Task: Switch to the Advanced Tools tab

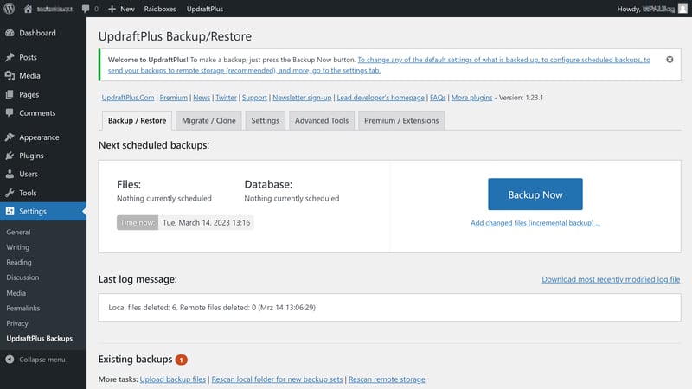Action: (322, 121)
